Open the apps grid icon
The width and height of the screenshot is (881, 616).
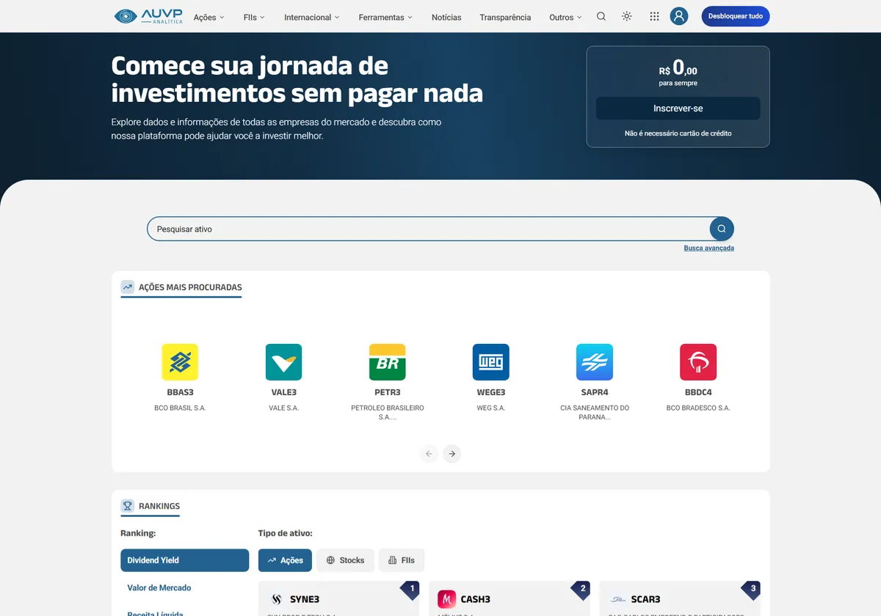654,16
